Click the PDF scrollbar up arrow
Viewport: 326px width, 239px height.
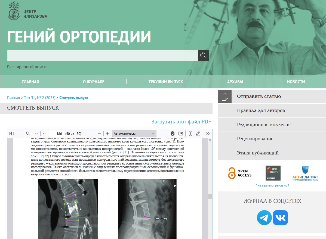[210, 140]
